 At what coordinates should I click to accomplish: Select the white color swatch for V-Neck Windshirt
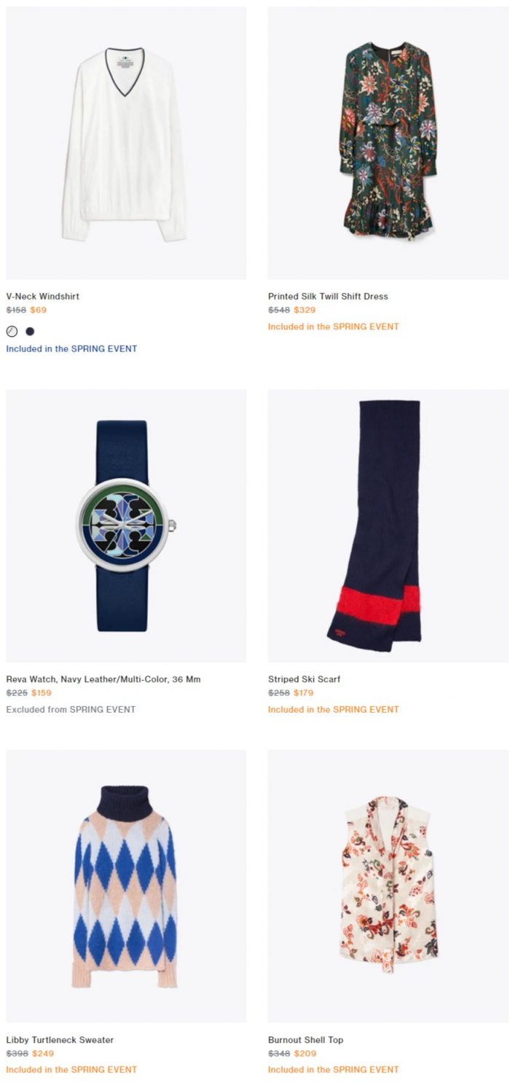[12, 331]
